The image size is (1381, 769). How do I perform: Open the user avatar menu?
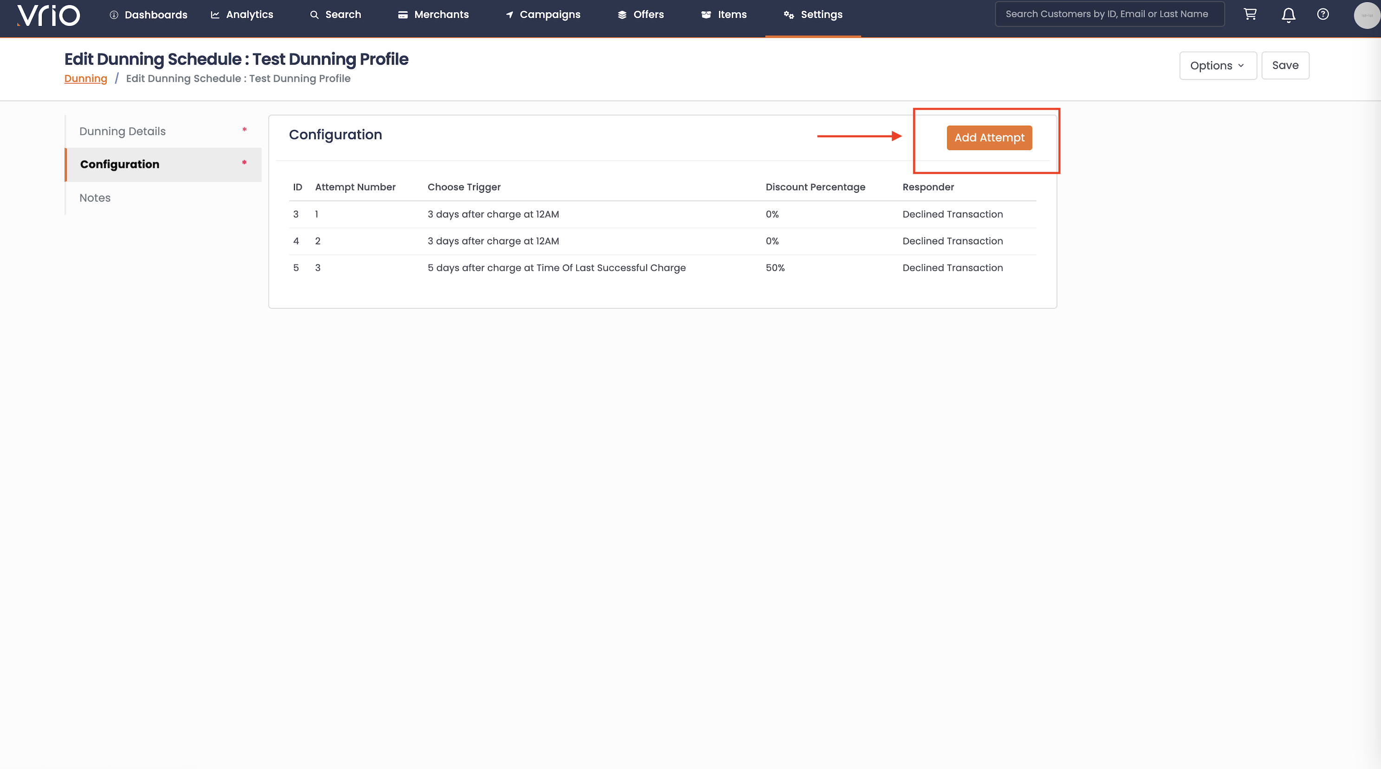pyautogui.click(x=1366, y=15)
